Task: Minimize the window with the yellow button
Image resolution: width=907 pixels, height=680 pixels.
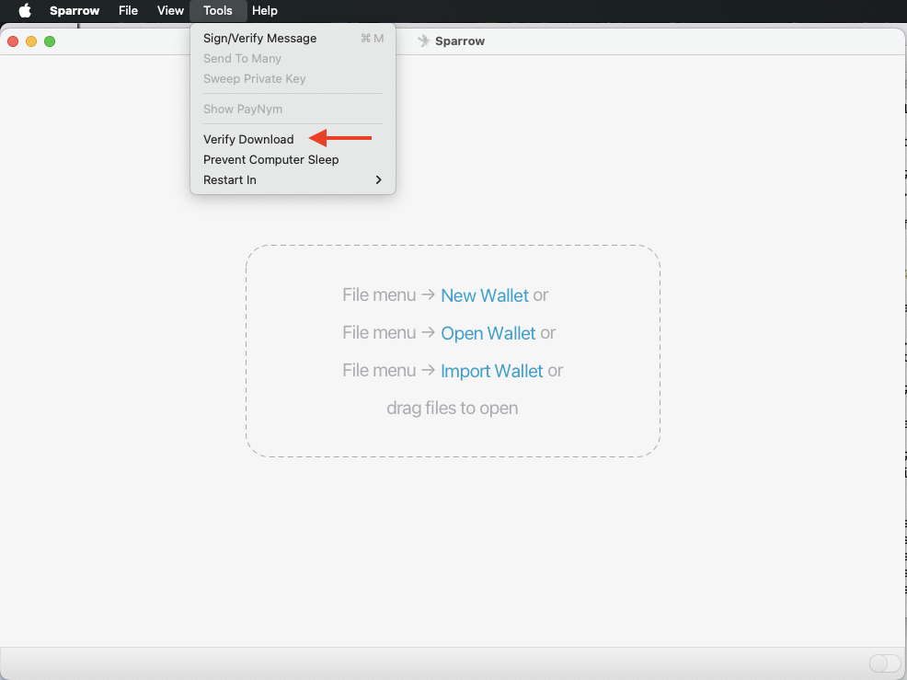Action: [x=31, y=41]
